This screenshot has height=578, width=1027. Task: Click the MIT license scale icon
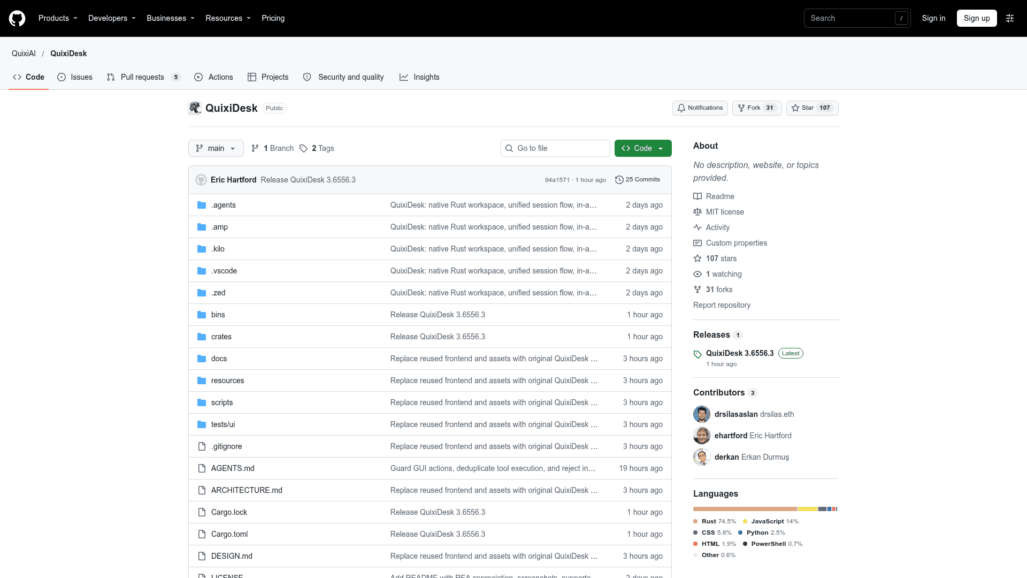coord(698,212)
